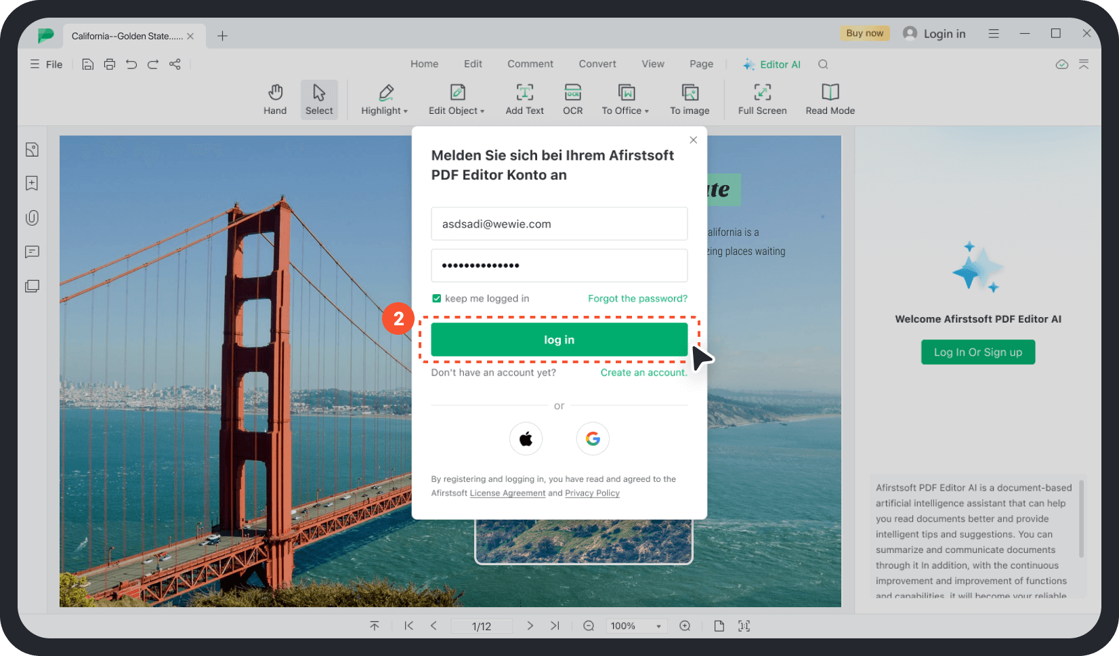Open the search magnifier in the menu bar
This screenshot has width=1119, height=656.
point(823,64)
